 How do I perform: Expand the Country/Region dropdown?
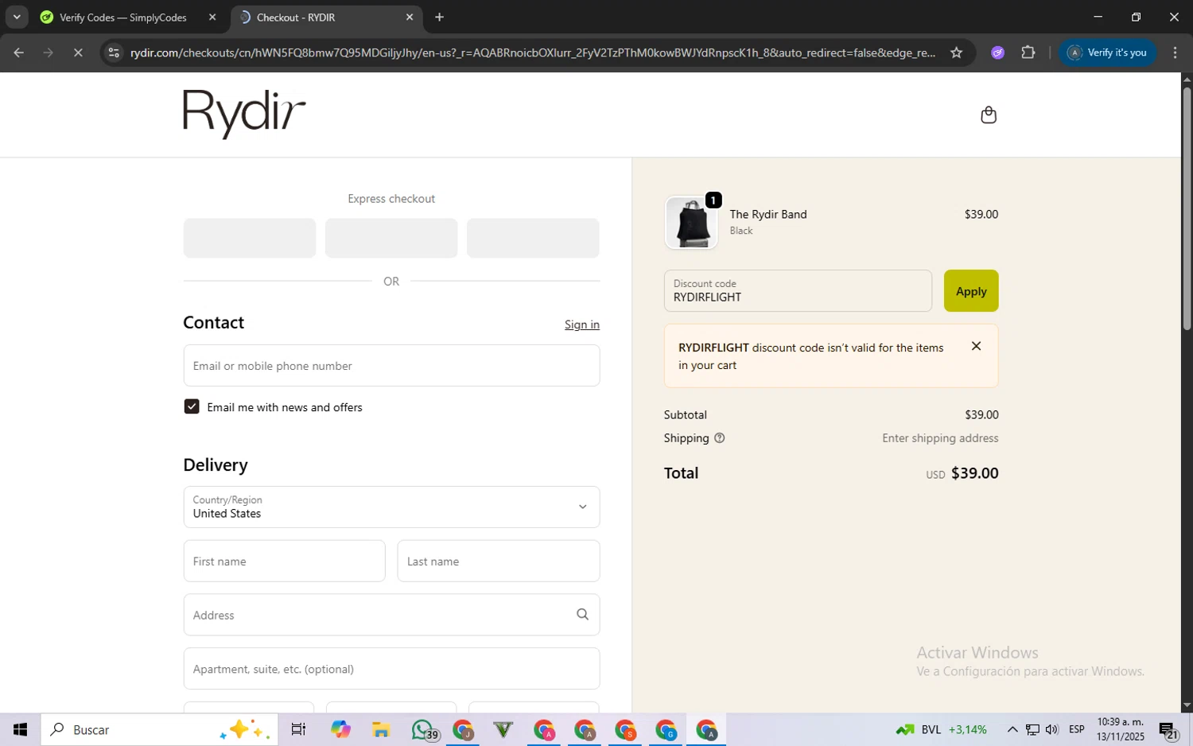click(391, 507)
